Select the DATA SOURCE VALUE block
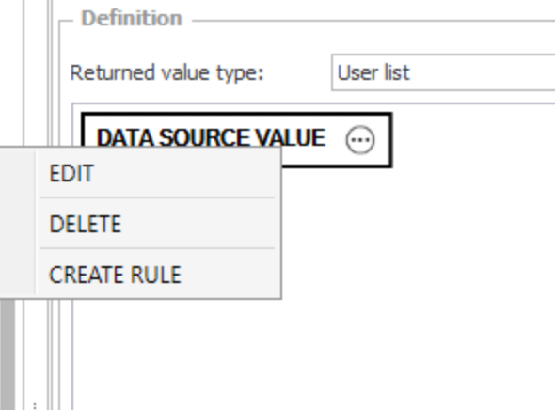 (236, 139)
